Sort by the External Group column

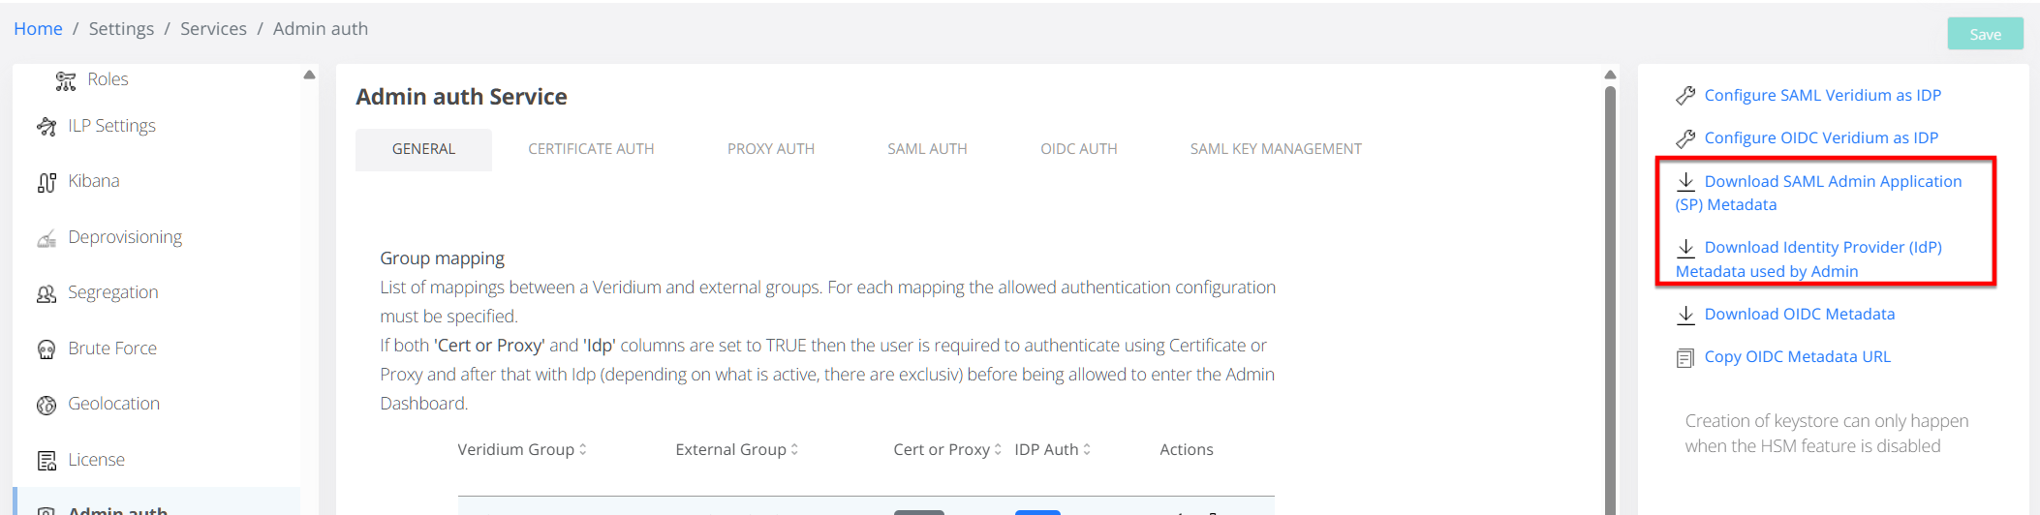(x=794, y=450)
